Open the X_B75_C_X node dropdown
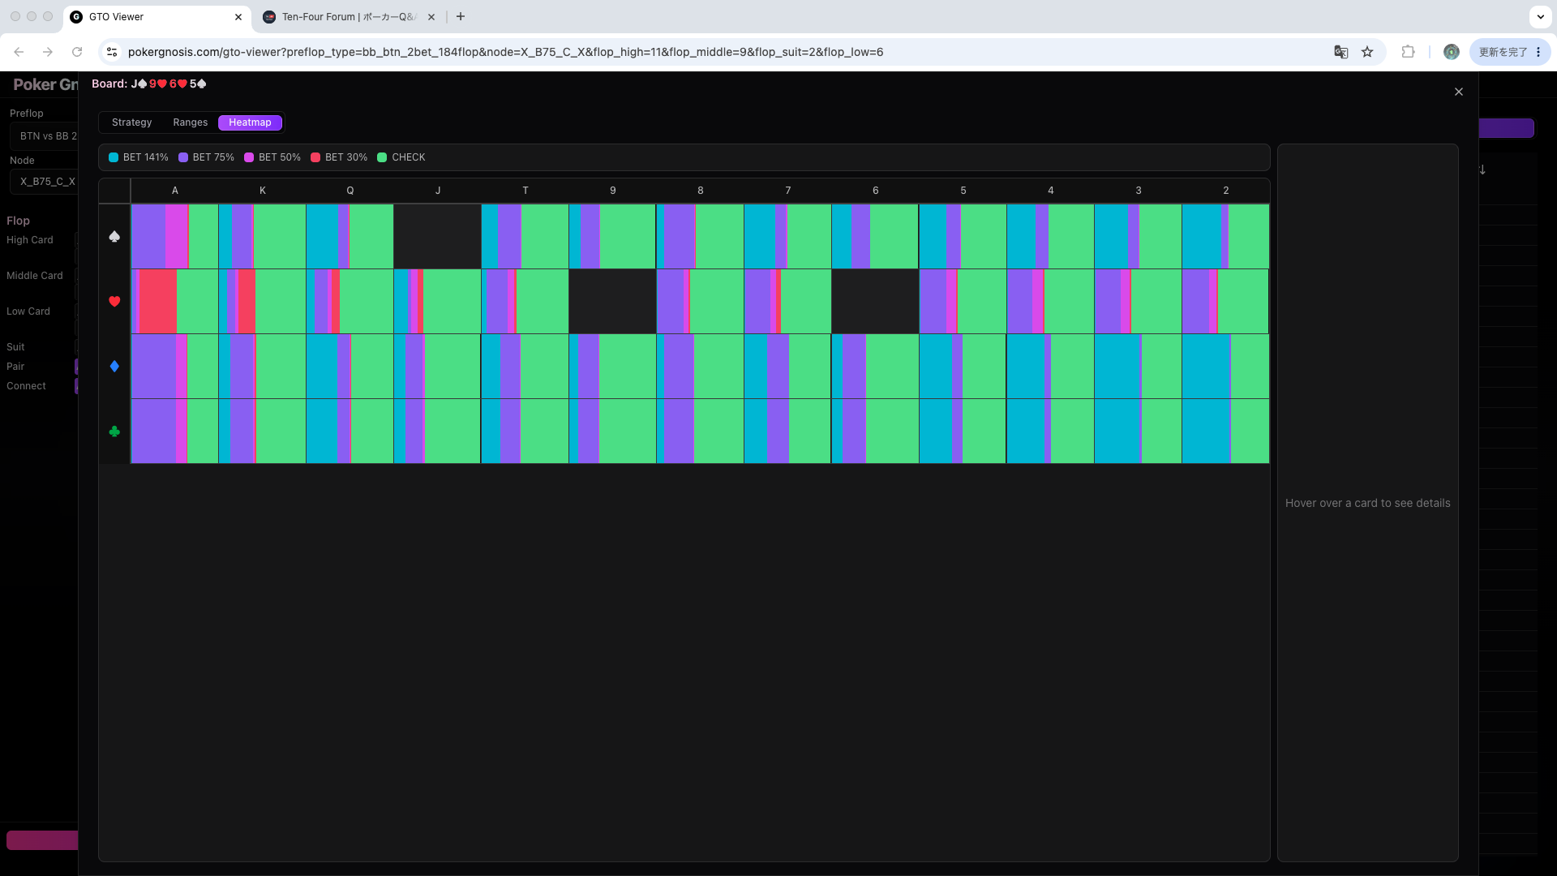 [45, 182]
